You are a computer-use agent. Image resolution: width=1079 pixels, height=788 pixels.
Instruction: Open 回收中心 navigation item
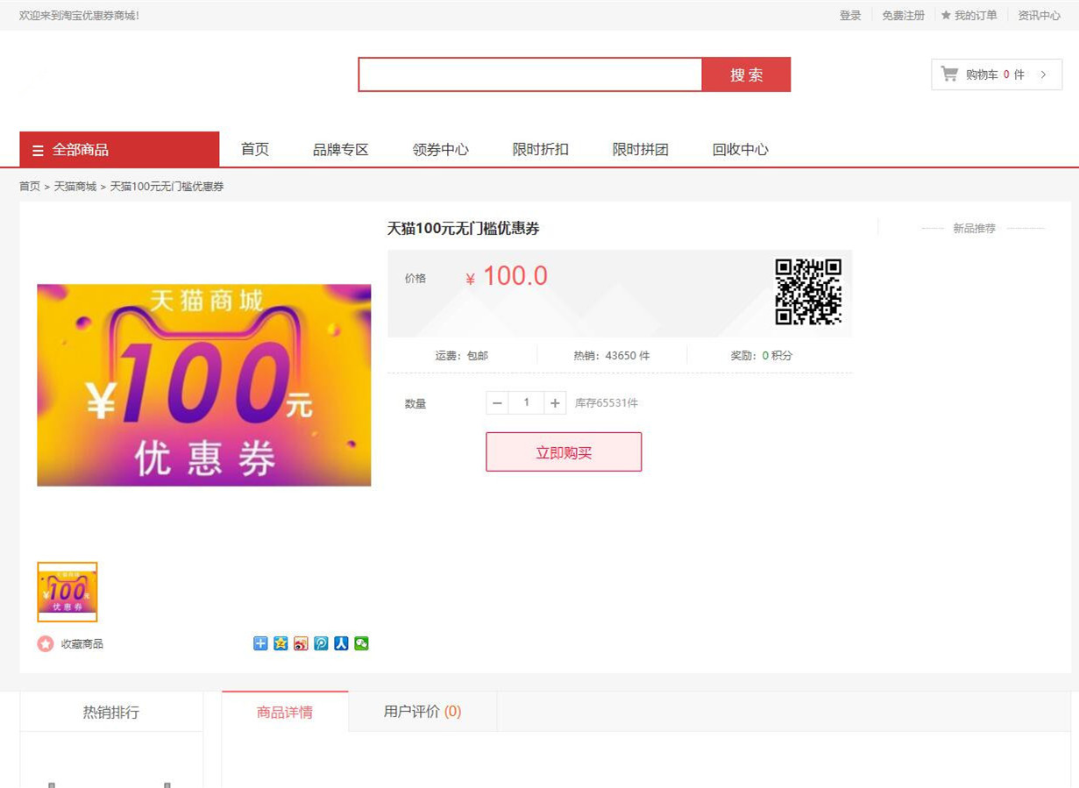pyautogui.click(x=741, y=149)
